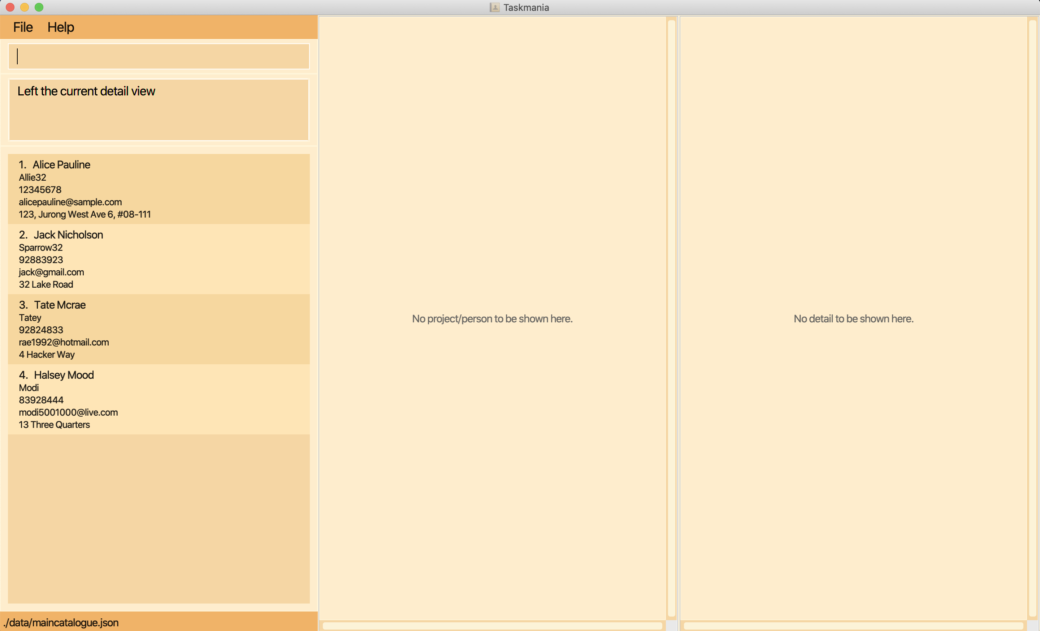The image size is (1040, 631).
Task: Click address 13 Three Quarters
Action: tap(55, 425)
